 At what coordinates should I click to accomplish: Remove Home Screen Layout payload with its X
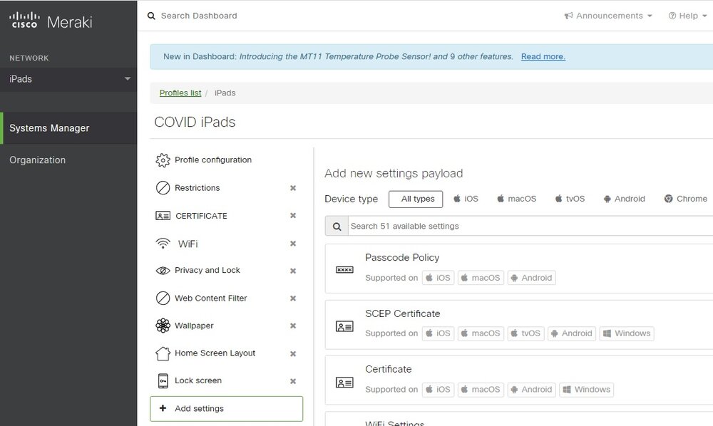tap(293, 354)
